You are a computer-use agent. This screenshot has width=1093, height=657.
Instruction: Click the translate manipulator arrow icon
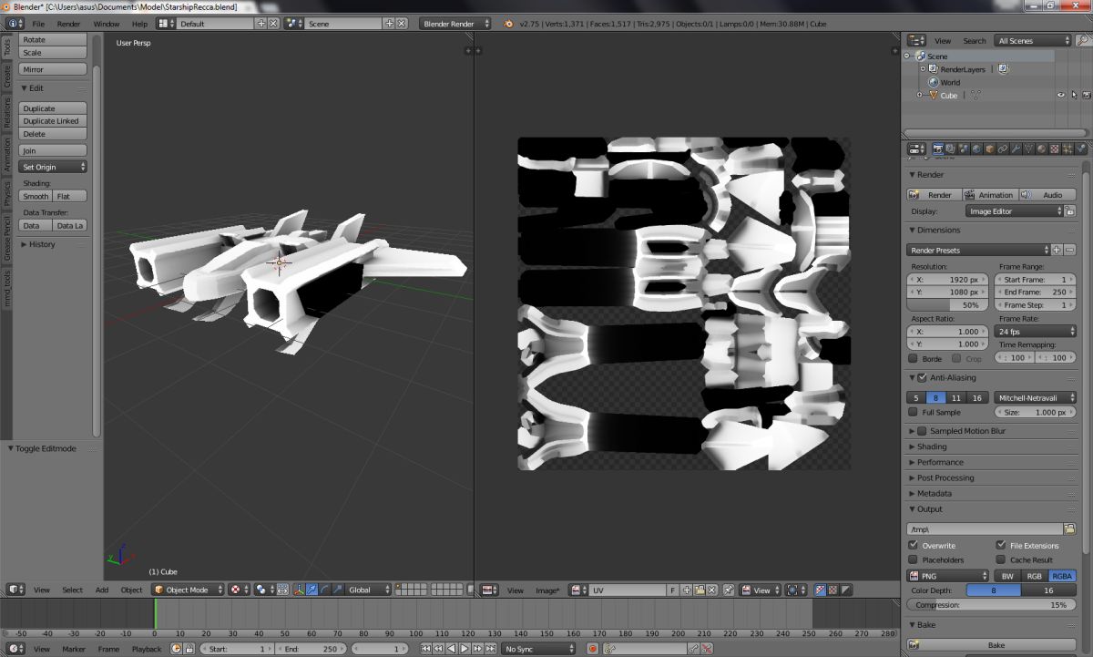[312, 590]
